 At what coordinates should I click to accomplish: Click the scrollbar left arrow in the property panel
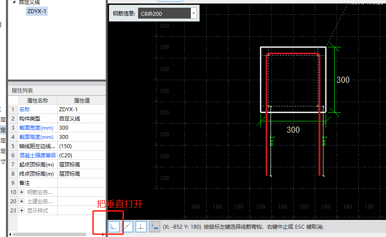pyautogui.click(x=10, y=234)
